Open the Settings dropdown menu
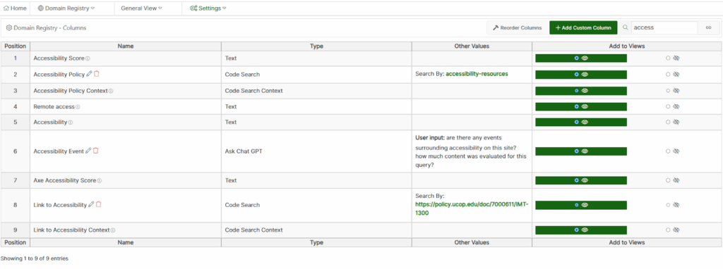The height and width of the screenshot is (269, 723). coord(208,8)
